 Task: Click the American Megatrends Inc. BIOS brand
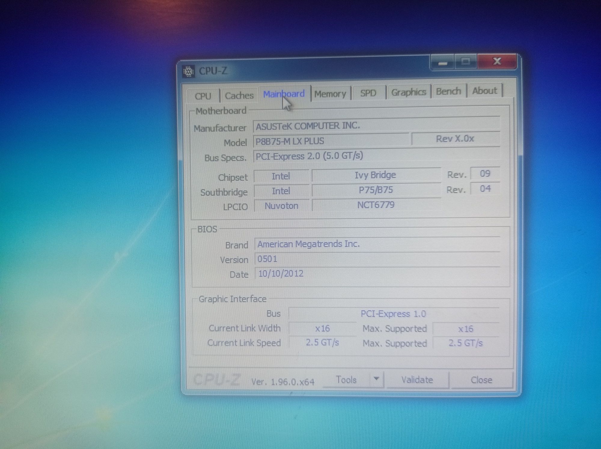pos(377,244)
